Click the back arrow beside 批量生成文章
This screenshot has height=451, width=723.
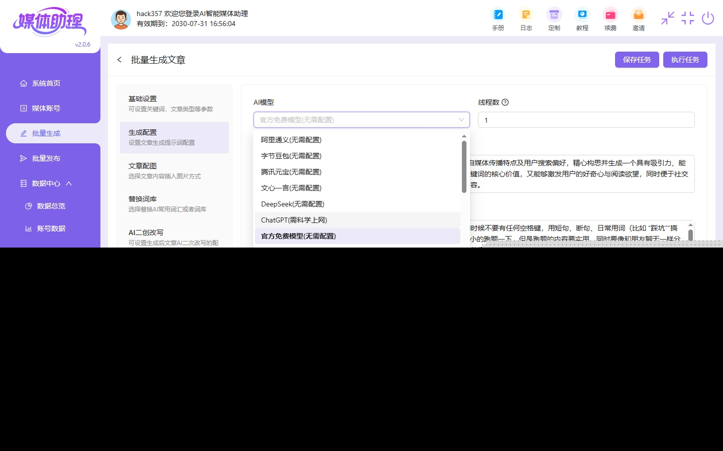pos(119,60)
